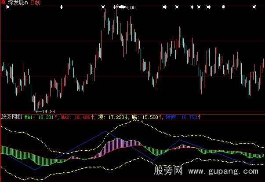This screenshot has height=182, width=265.
Task: Click the 19.00 high price label
Action: coord(129,8)
